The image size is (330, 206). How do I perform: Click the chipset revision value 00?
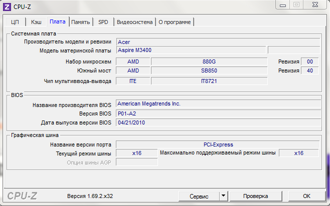[310, 61]
